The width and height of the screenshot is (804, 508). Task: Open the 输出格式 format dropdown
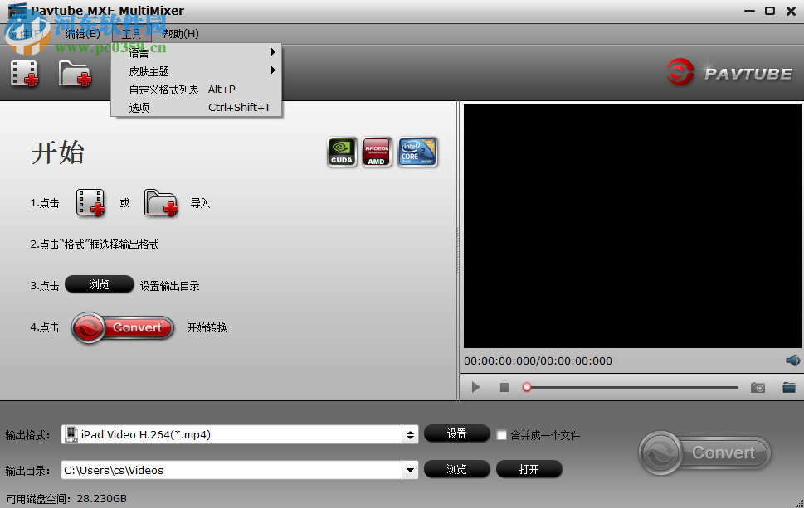(409, 433)
